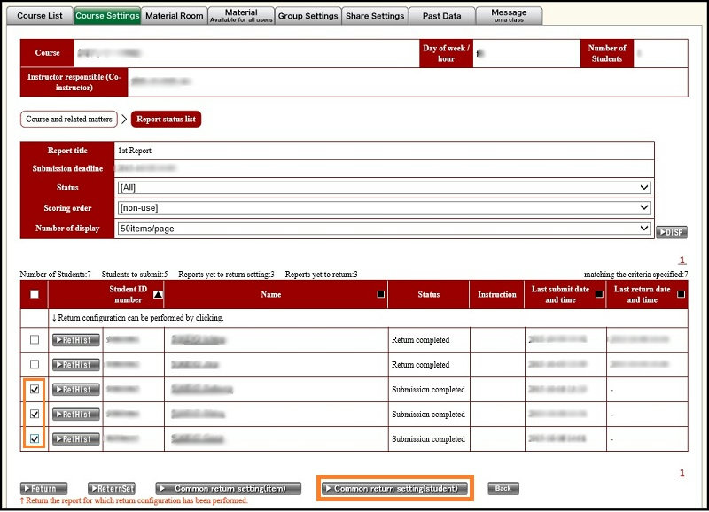The height and width of the screenshot is (512, 709).
Task: Open the Status dropdown showing [All]
Action: 384,188
